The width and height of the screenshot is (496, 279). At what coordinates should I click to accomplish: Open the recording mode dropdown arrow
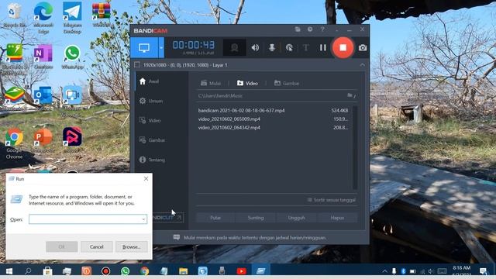161,47
